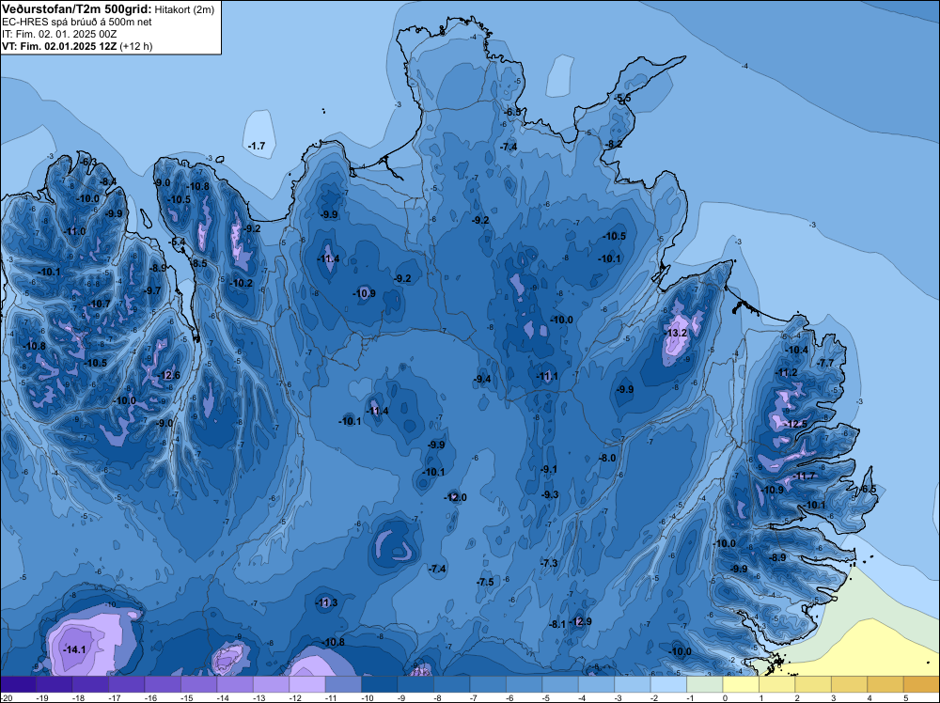Click the valid time 'VT: Fim. 02.01.2025 12Z'

click(x=59, y=47)
